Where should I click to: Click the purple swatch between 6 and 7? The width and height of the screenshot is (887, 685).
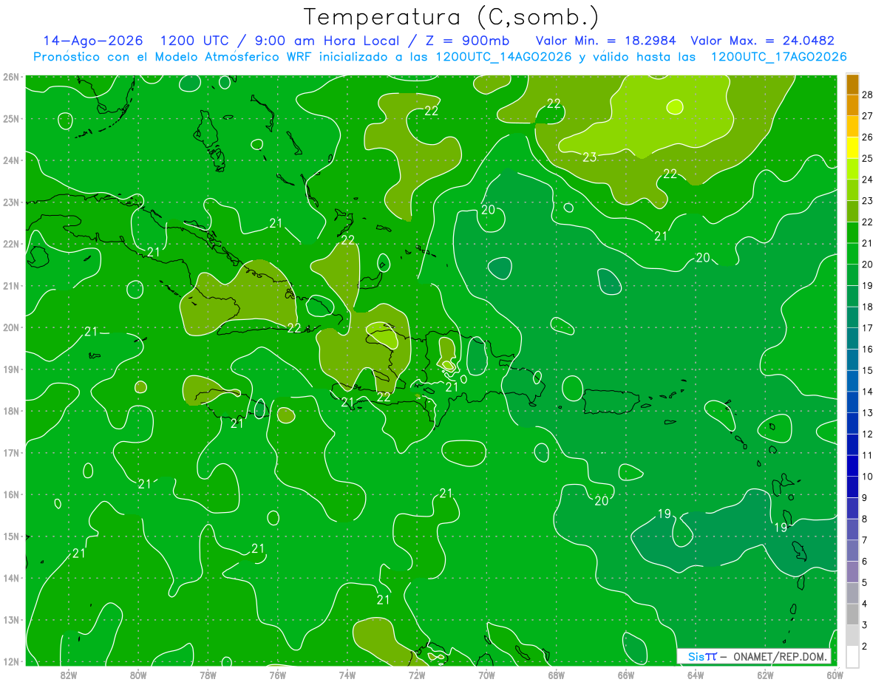[x=852, y=551]
